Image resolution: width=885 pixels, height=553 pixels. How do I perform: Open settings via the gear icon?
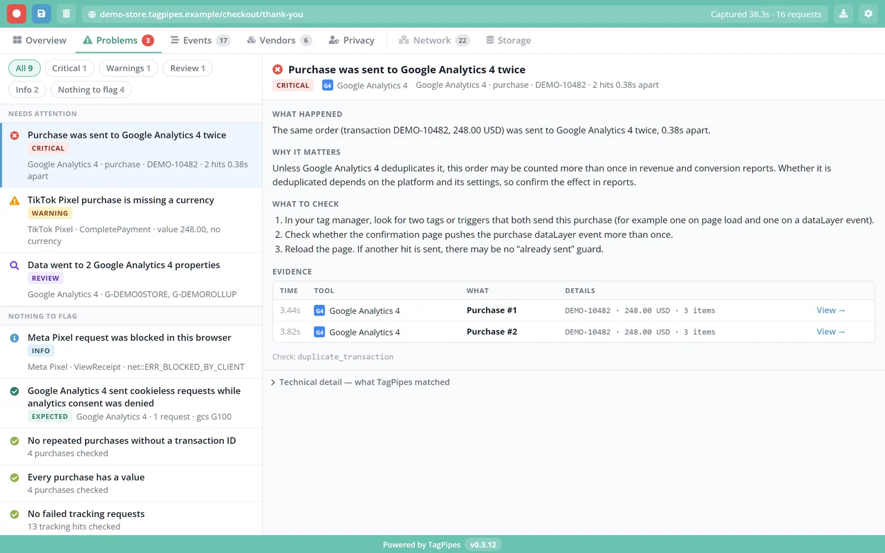[868, 14]
